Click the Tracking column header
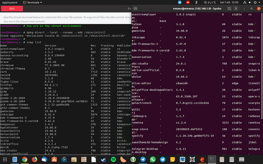 107,46
